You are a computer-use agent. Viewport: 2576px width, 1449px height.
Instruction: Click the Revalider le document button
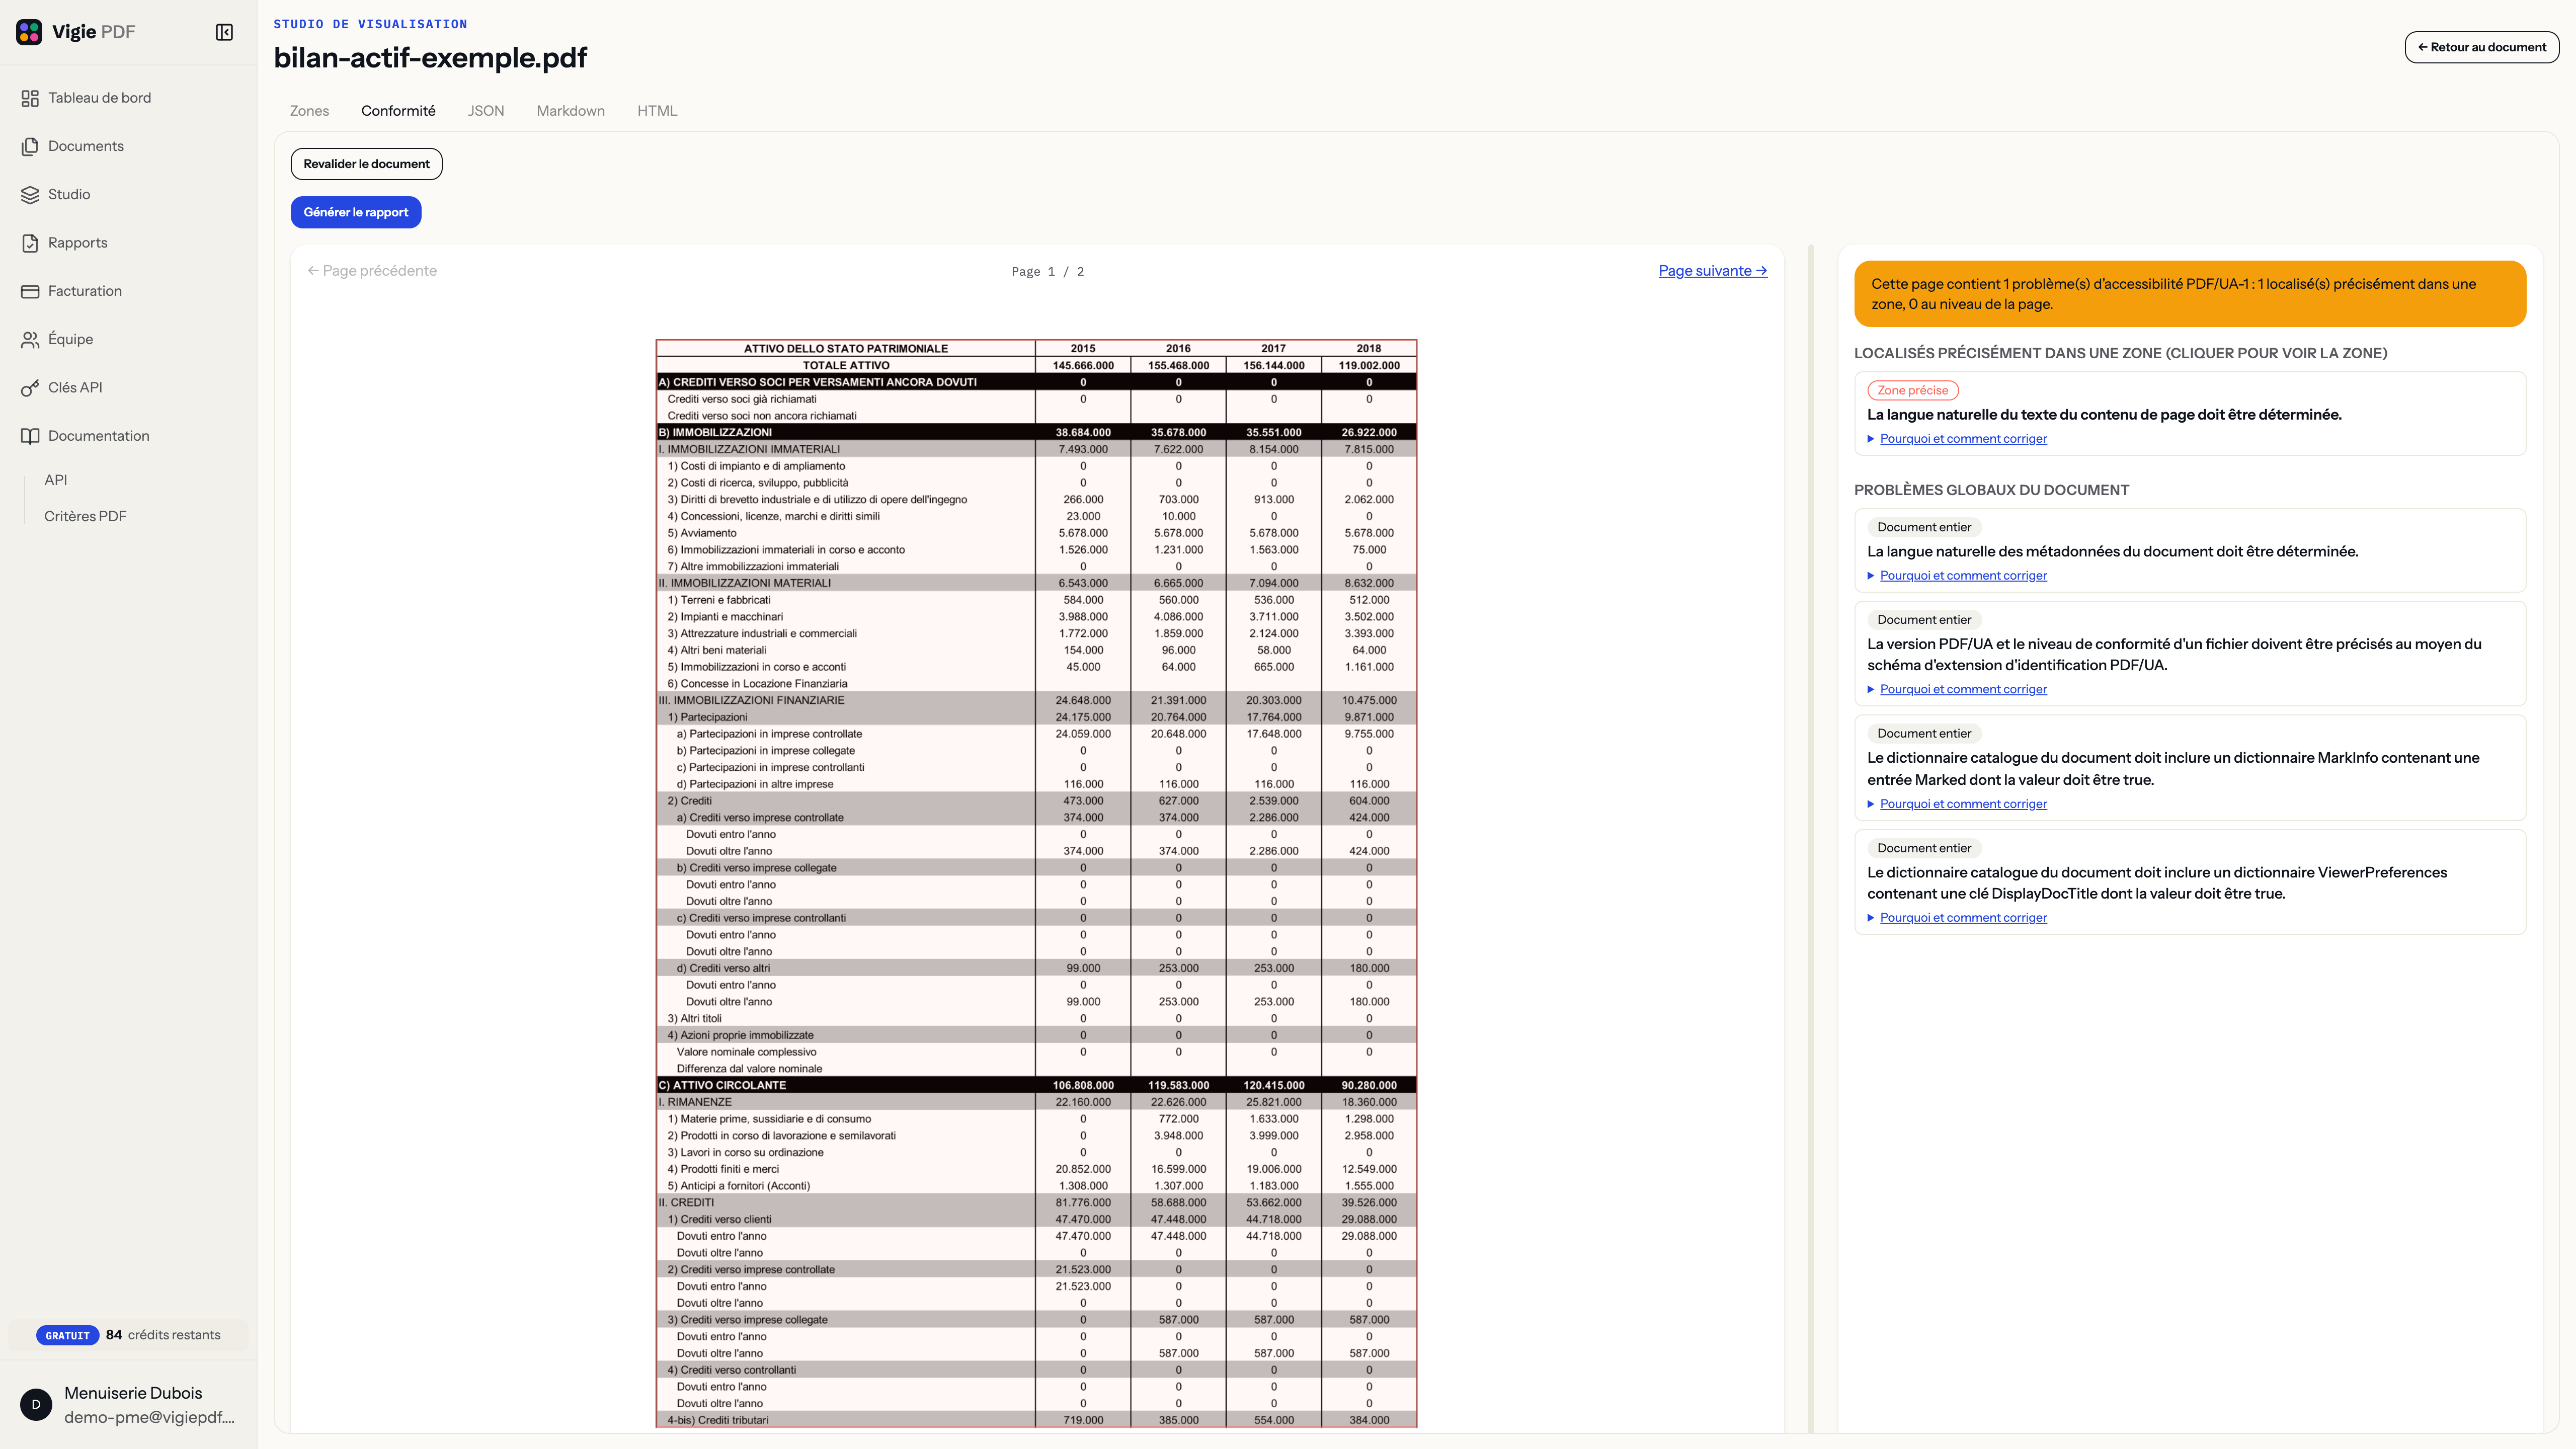click(366, 164)
